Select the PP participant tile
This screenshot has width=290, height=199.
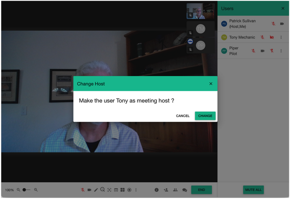pyautogui.click(x=200, y=45)
